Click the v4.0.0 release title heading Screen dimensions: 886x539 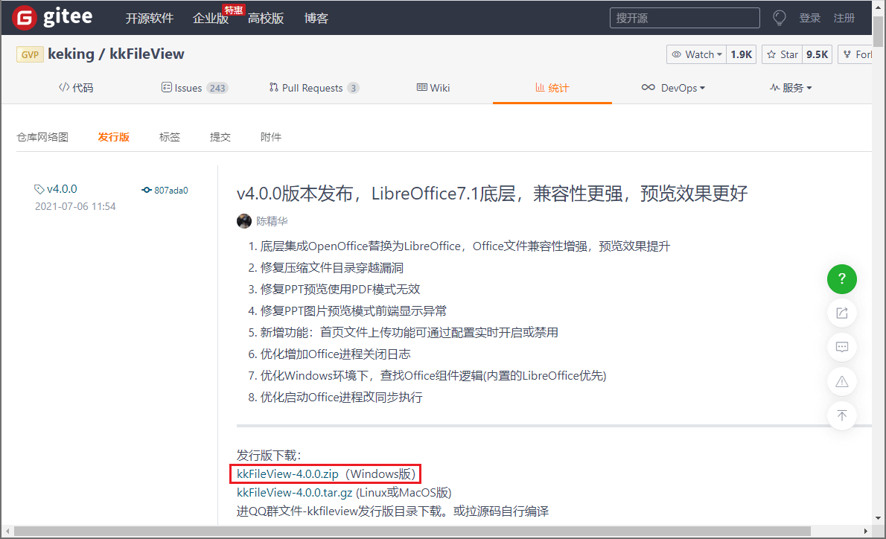[492, 194]
